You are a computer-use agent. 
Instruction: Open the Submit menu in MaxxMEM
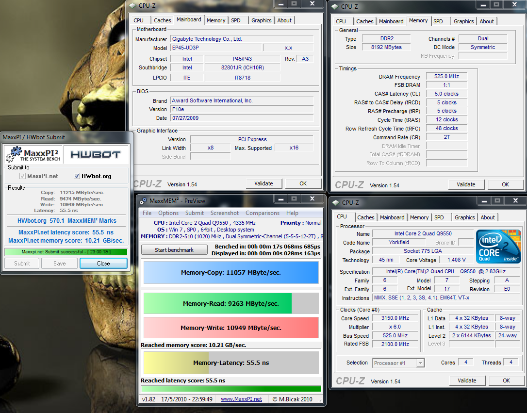click(x=194, y=213)
